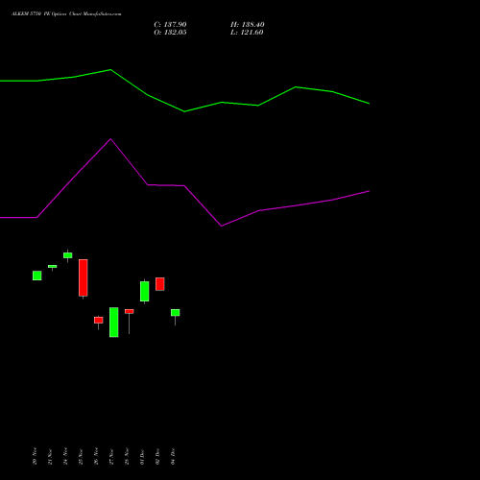Click the 26 Nov date label

click(96, 456)
